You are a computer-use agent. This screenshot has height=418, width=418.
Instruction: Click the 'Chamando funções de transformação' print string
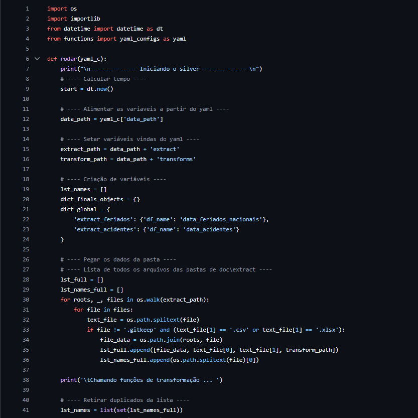tap(148, 380)
